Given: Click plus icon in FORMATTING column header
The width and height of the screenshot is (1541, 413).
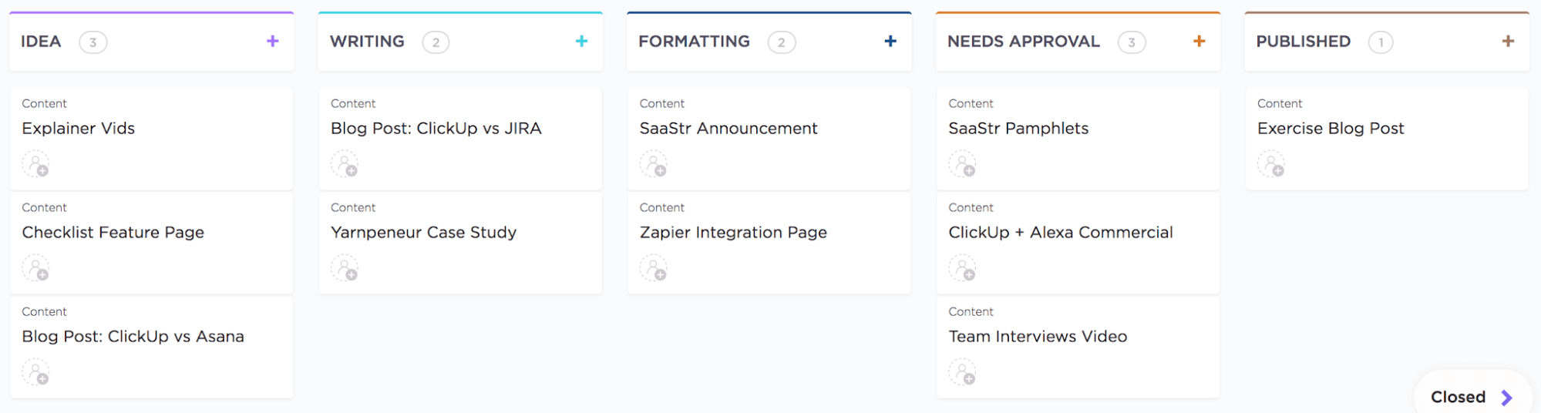Looking at the screenshot, I should (890, 42).
